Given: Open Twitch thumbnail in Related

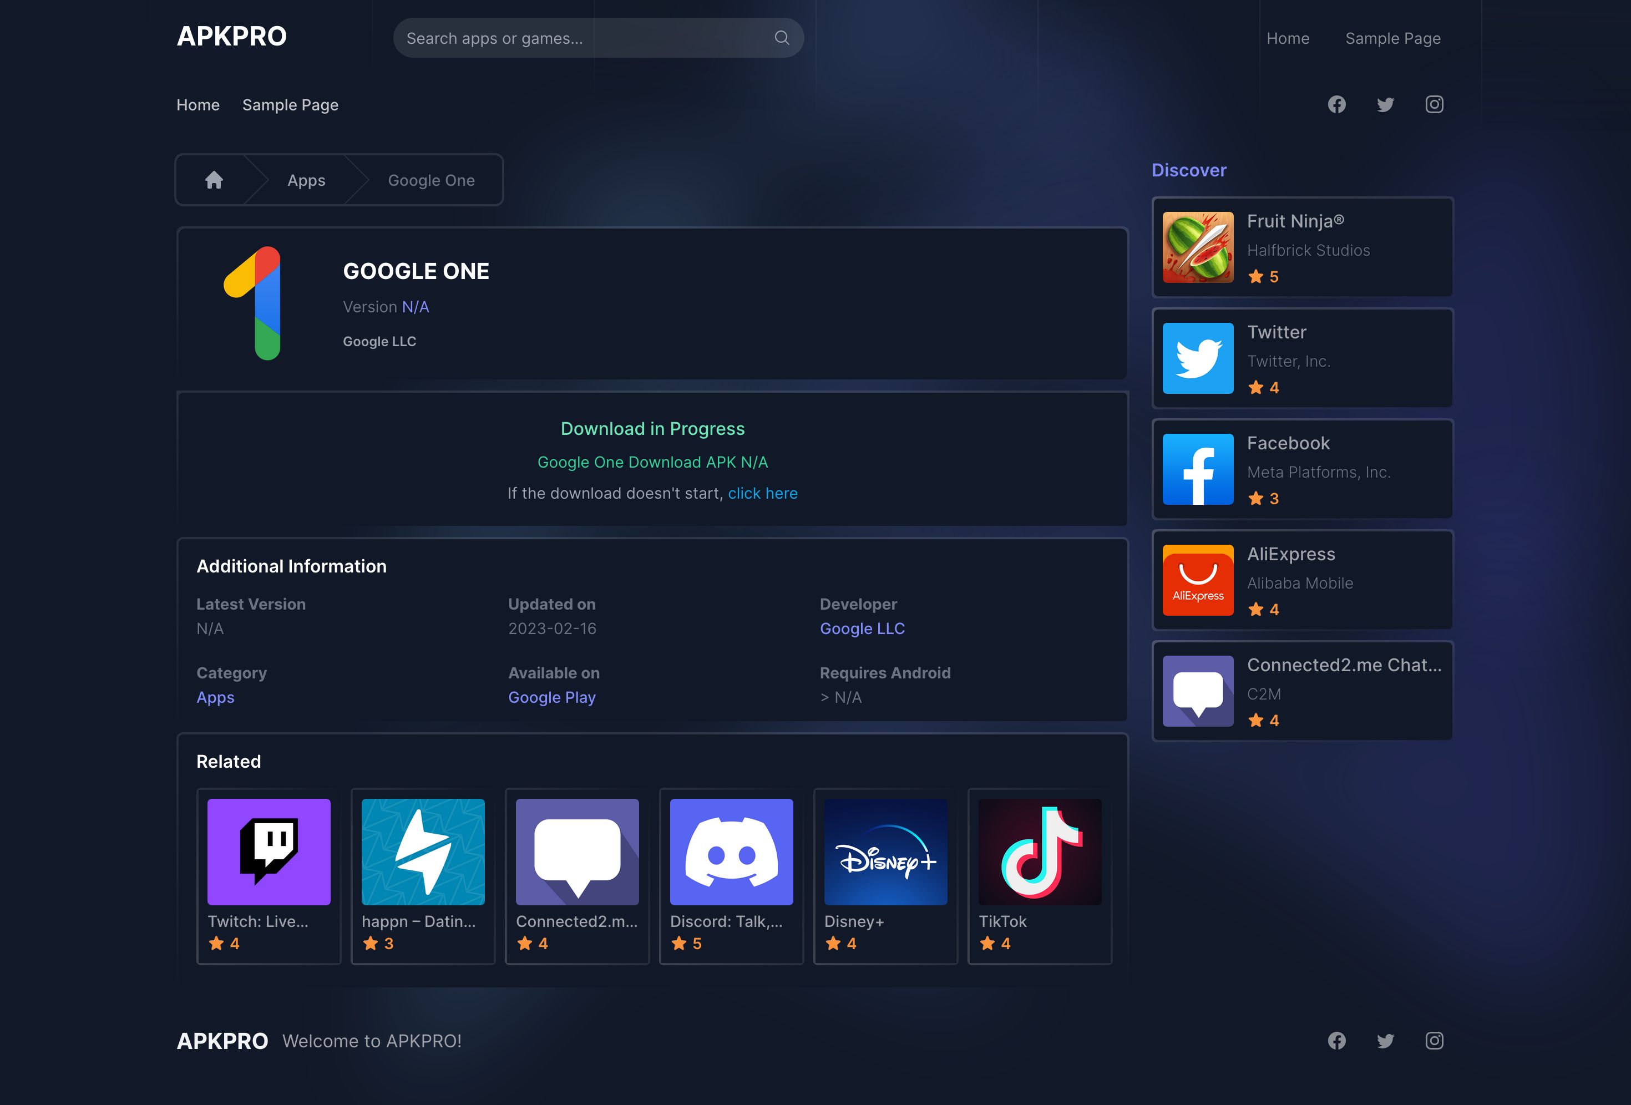Looking at the screenshot, I should [x=269, y=851].
